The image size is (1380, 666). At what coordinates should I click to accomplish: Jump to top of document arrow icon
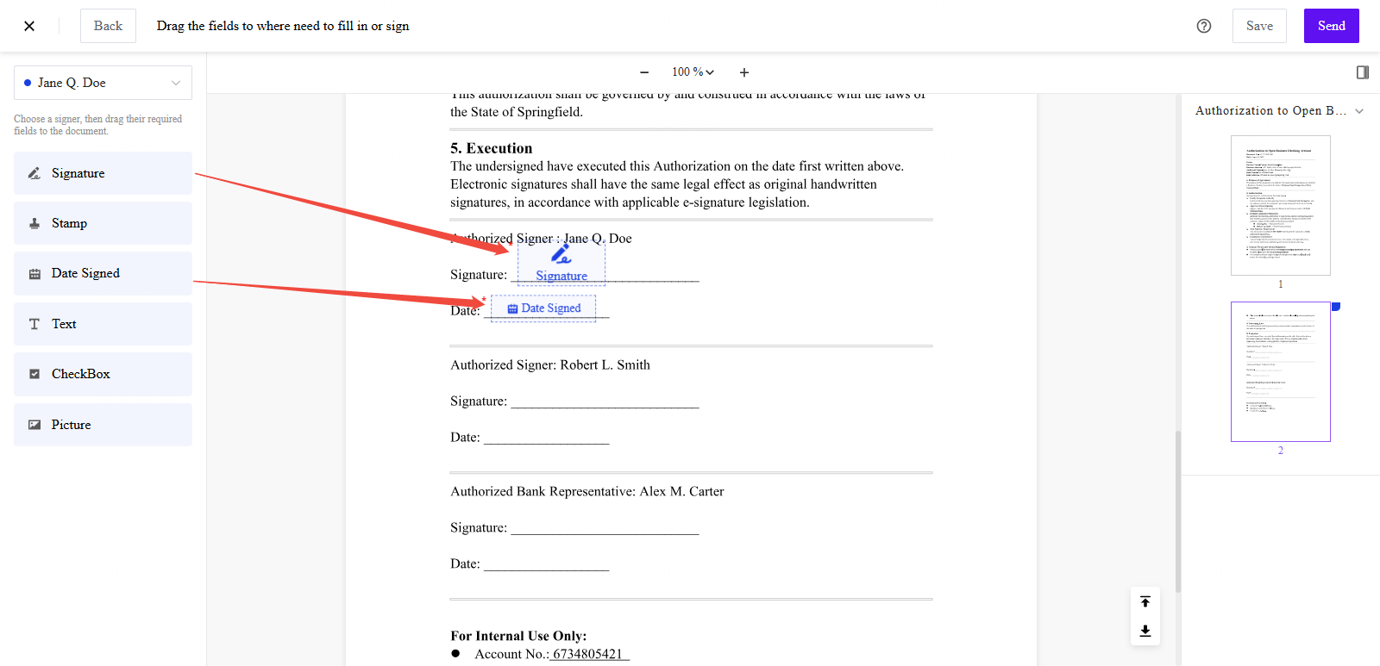(x=1145, y=601)
